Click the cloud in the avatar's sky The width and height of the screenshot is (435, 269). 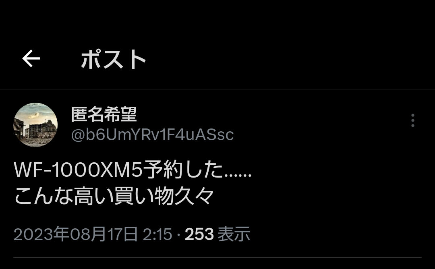34,115
